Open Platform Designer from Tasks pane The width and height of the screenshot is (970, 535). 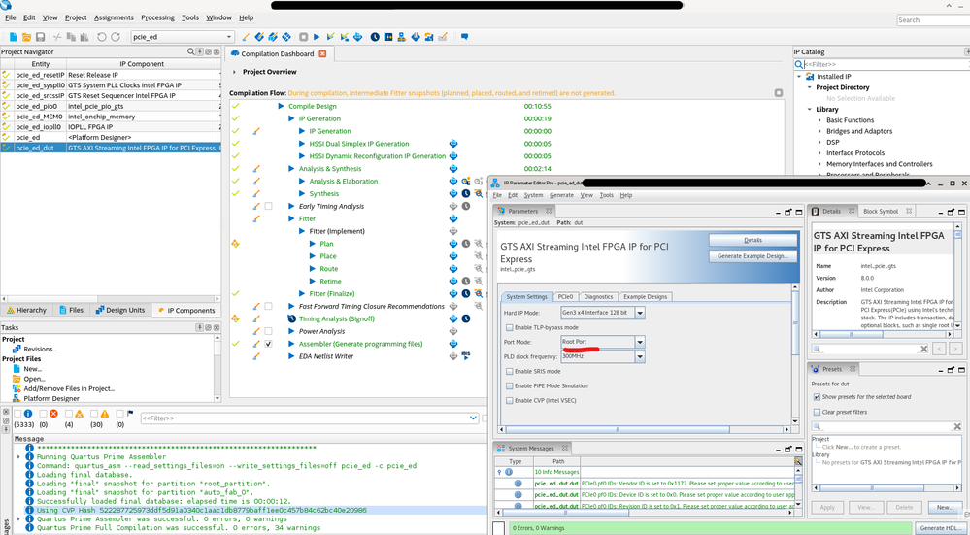51,398
